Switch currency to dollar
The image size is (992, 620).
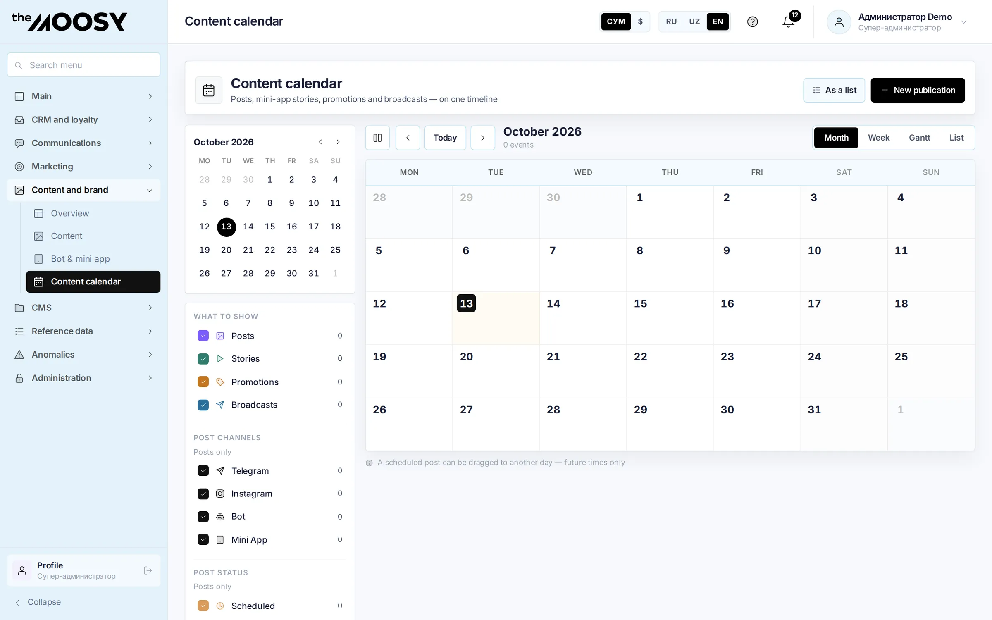tap(640, 21)
